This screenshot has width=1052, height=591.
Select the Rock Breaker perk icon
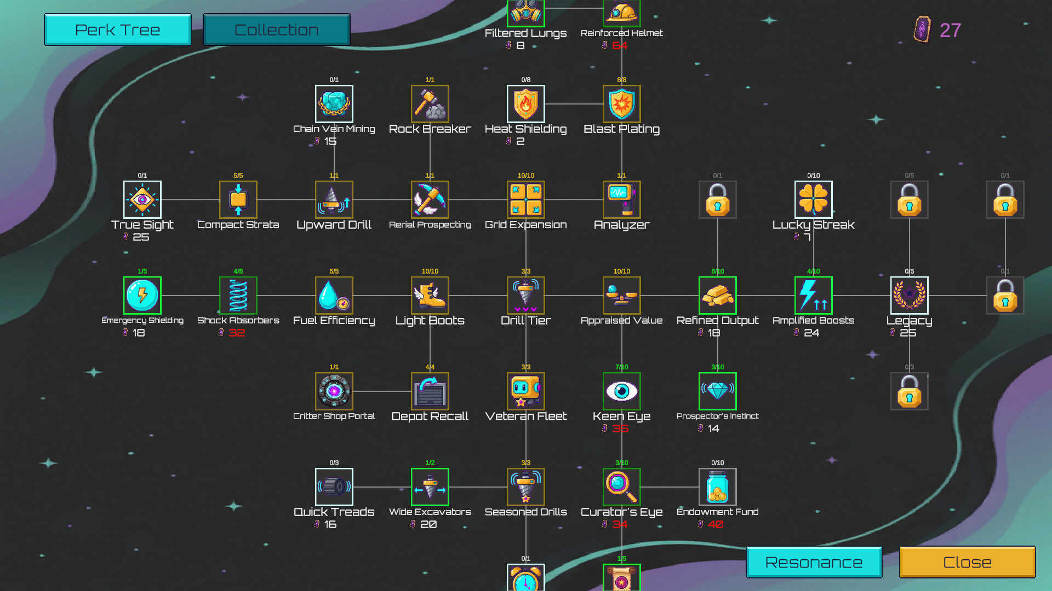pos(430,104)
